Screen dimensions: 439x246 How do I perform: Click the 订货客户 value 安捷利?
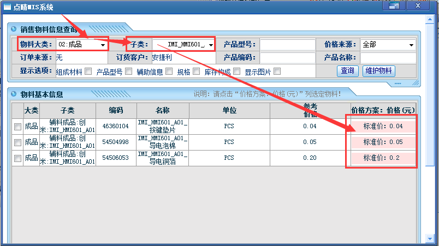click(162, 58)
